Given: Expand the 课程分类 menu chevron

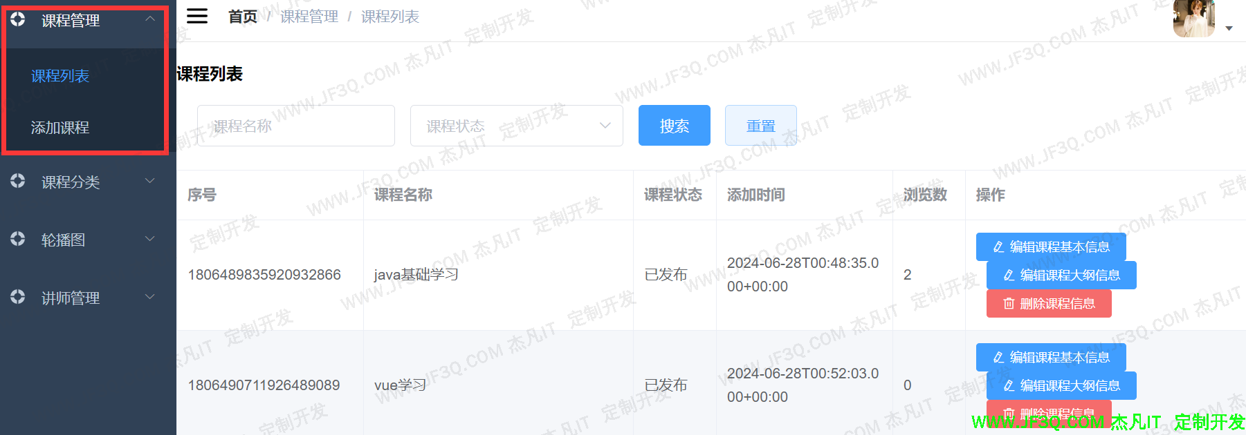Looking at the screenshot, I should [150, 181].
